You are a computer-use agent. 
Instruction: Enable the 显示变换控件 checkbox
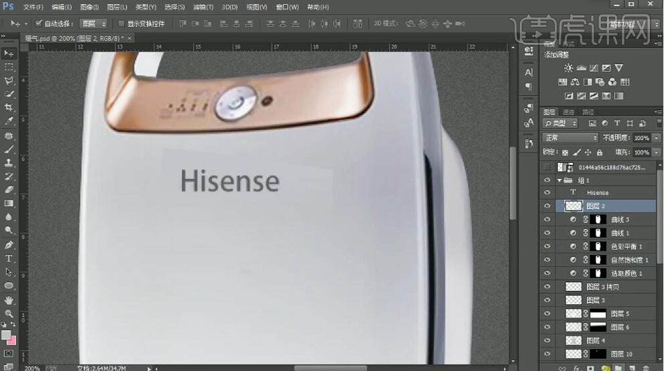tap(121, 23)
